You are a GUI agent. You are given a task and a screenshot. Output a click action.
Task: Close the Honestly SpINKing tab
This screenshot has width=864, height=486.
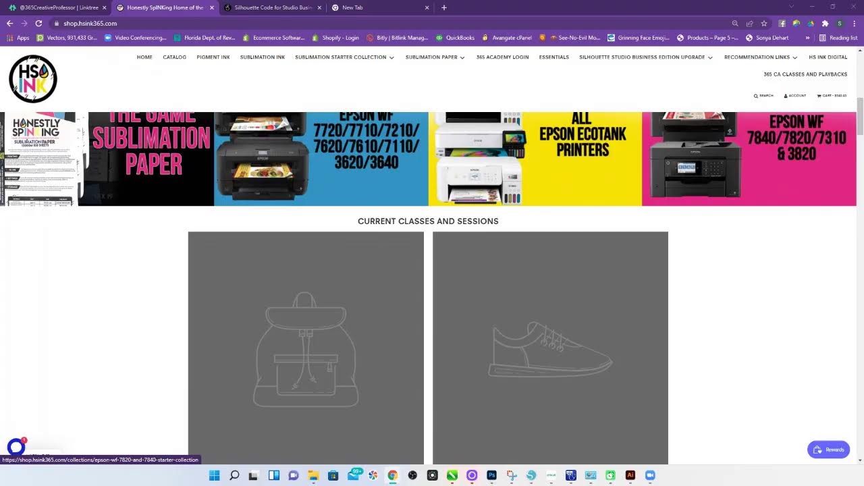212,7
